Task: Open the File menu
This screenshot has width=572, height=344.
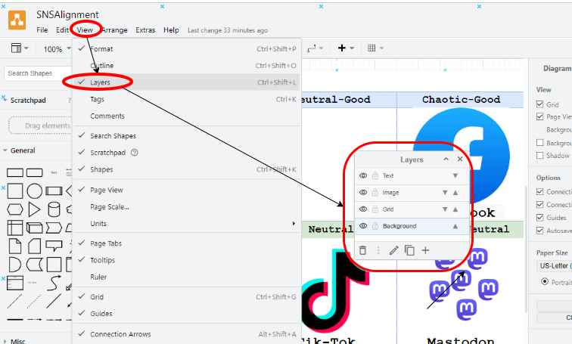Action: pos(42,30)
